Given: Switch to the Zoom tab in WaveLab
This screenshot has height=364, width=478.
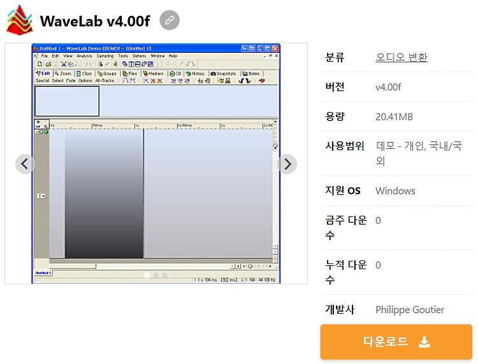Looking at the screenshot, I should pyautogui.click(x=63, y=74).
